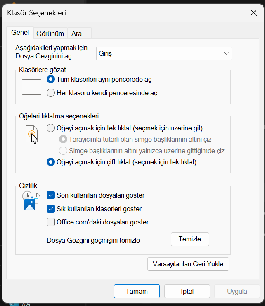Viewport: 265px width, 306px height.
Task: Click the document with cursor click icon
Action: [x=32, y=135]
